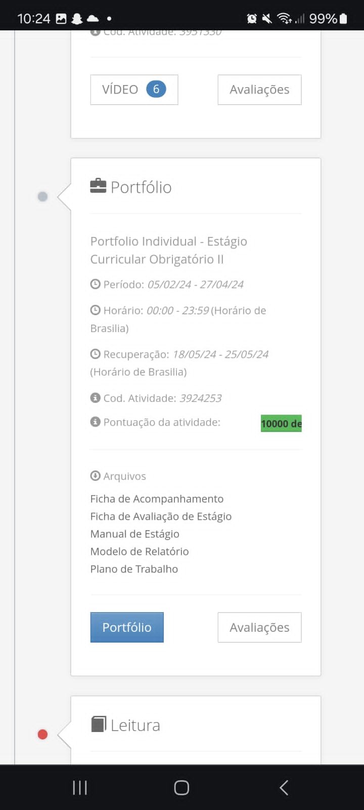Tap the clock icon beside Recuperação
364x810 pixels.
click(x=95, y=354)
